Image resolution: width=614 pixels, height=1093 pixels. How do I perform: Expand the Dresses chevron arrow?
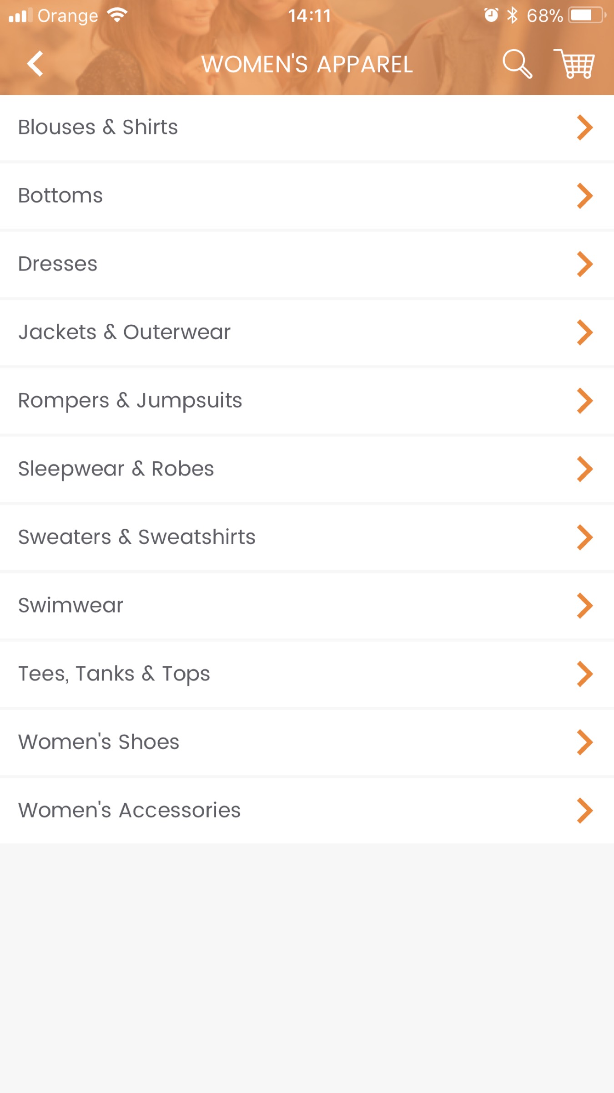coord(584,264)
